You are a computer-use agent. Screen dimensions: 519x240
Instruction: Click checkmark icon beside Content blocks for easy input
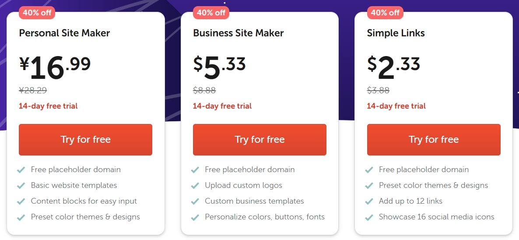pos(21,201)
